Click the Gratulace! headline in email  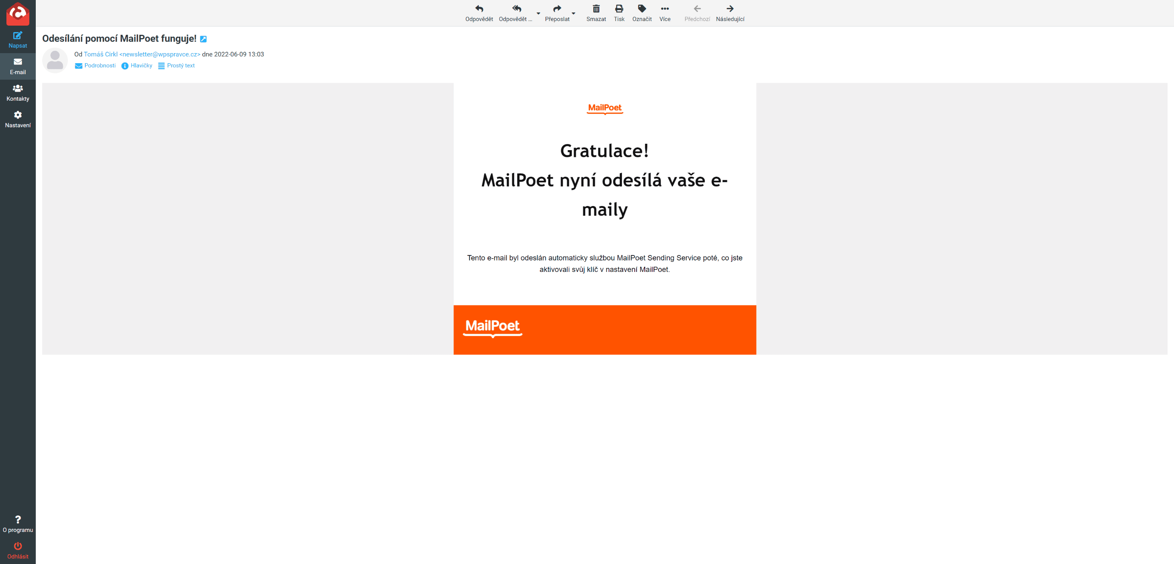[x=604, y=151]
